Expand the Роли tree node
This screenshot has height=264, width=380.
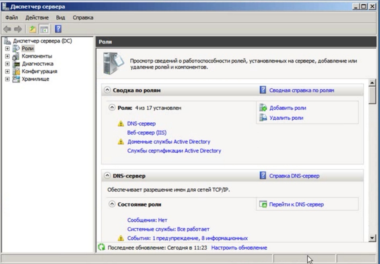pos(7,49)
